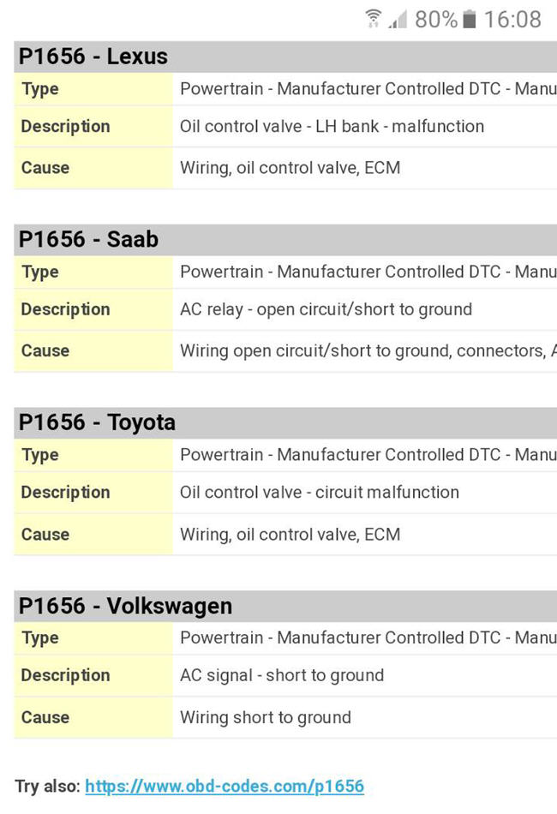The width and height of the screenshot is (557, 814).
Task: Tap the cellular signal strength icon
Action: point(398,19)
